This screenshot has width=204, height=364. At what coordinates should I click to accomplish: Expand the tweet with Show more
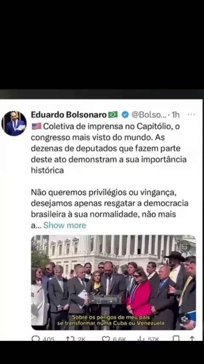click(x=65, y=225)
